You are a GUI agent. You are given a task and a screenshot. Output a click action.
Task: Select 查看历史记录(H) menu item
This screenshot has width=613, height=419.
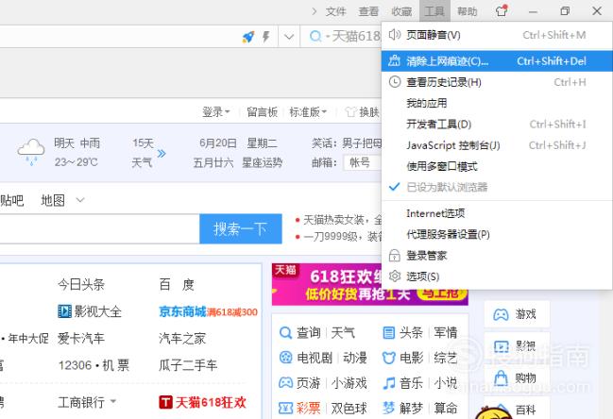coord(497,82)
